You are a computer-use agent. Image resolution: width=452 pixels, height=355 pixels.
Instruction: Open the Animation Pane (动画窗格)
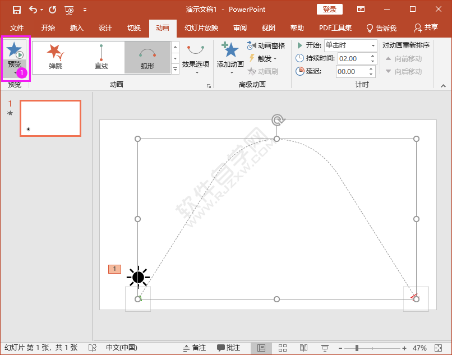pos(266,45)
